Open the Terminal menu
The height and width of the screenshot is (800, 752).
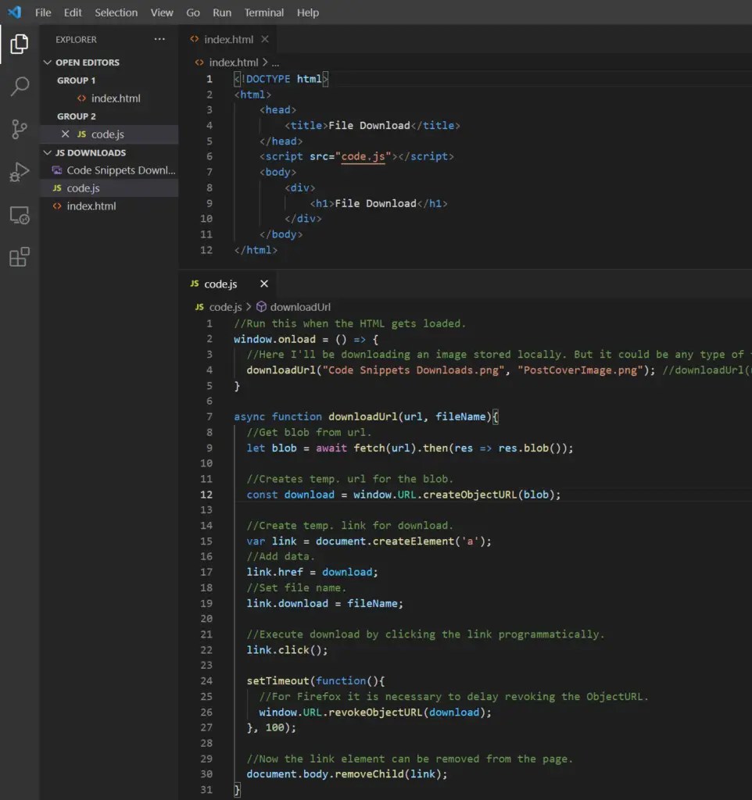pyautogui.click(x=264, y=12)
